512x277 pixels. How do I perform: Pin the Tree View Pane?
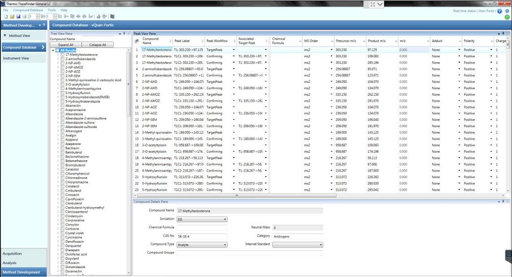click(124, 34)
